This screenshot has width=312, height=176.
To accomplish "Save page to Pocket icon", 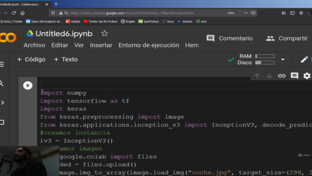I will [x=253, y=13].
